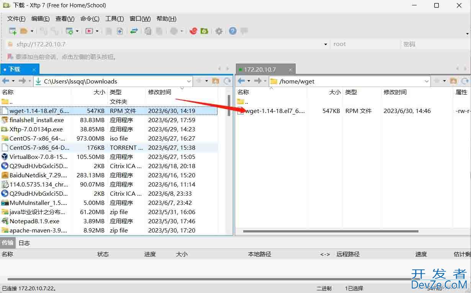Expand the host address dropdown arrow
The width and height of the screenshot is (471, 293).
325,44
